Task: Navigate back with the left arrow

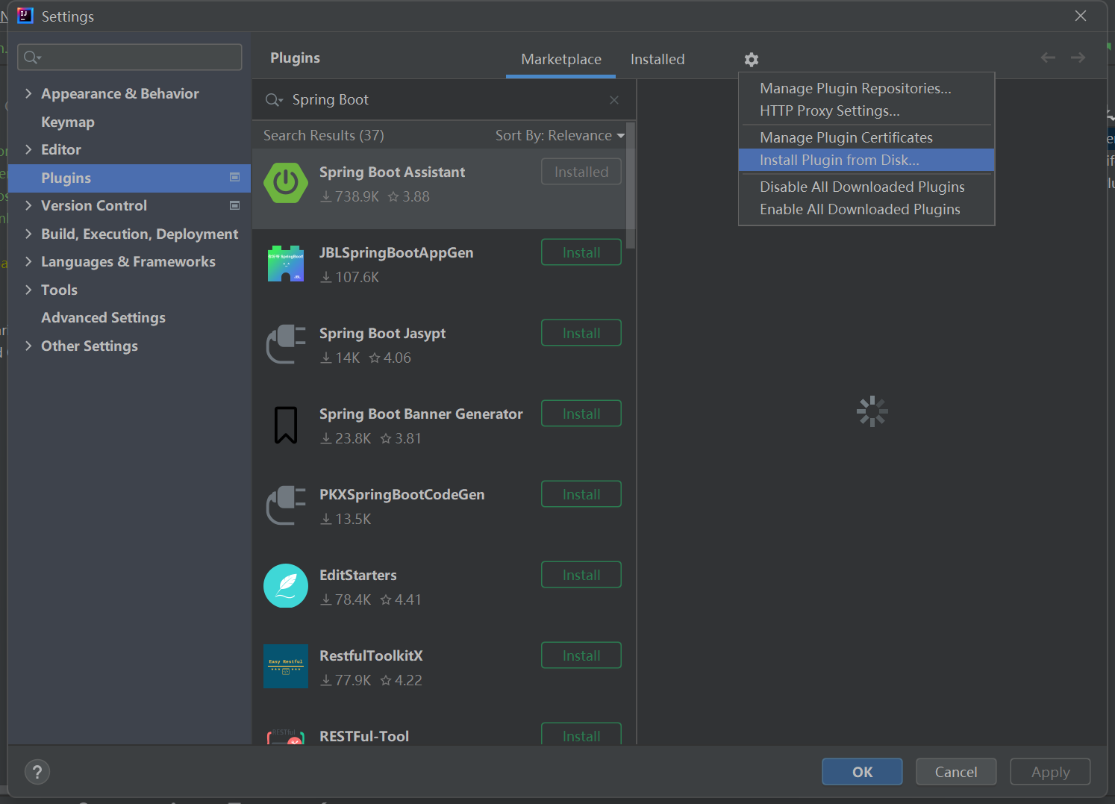Action: click(x=1048, y=57)
